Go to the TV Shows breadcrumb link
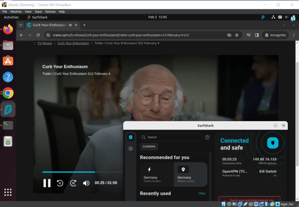The width and height of the screenshot is (299, 207). tap(44, 43)
